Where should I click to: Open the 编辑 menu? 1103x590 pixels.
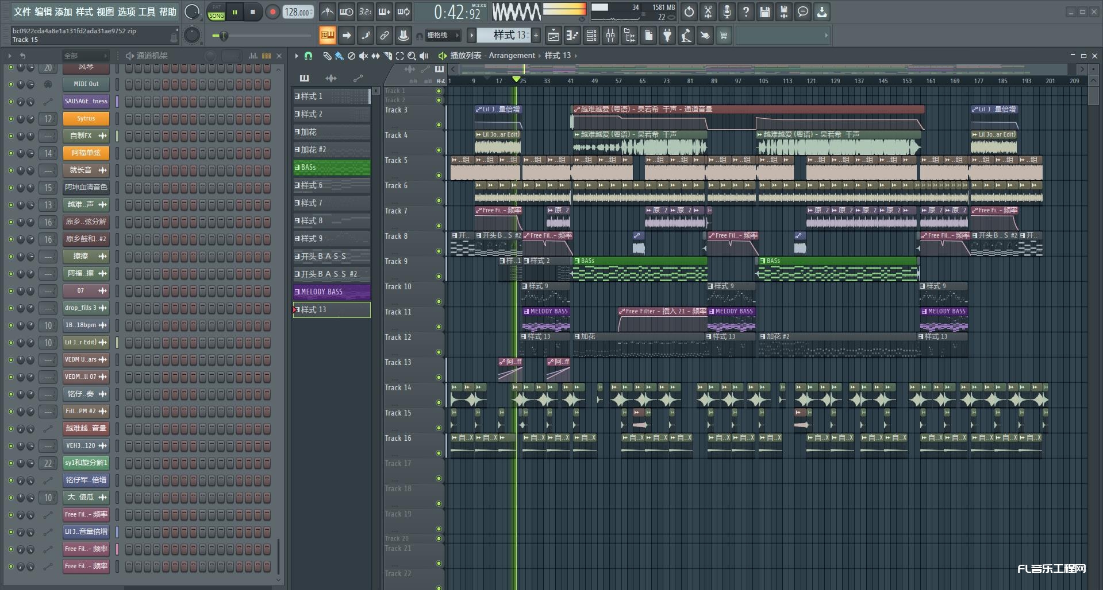43,12
